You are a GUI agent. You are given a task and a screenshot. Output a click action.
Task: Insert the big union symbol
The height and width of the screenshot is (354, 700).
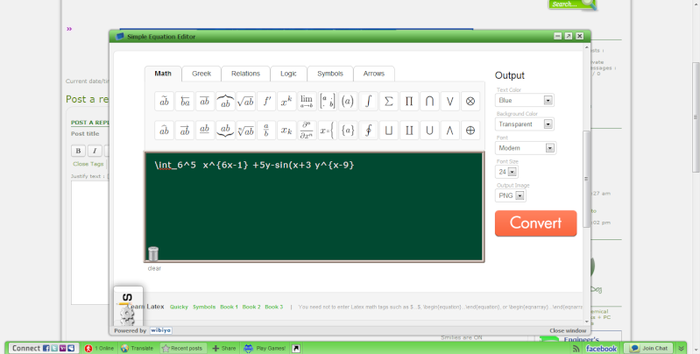[429, 131]
